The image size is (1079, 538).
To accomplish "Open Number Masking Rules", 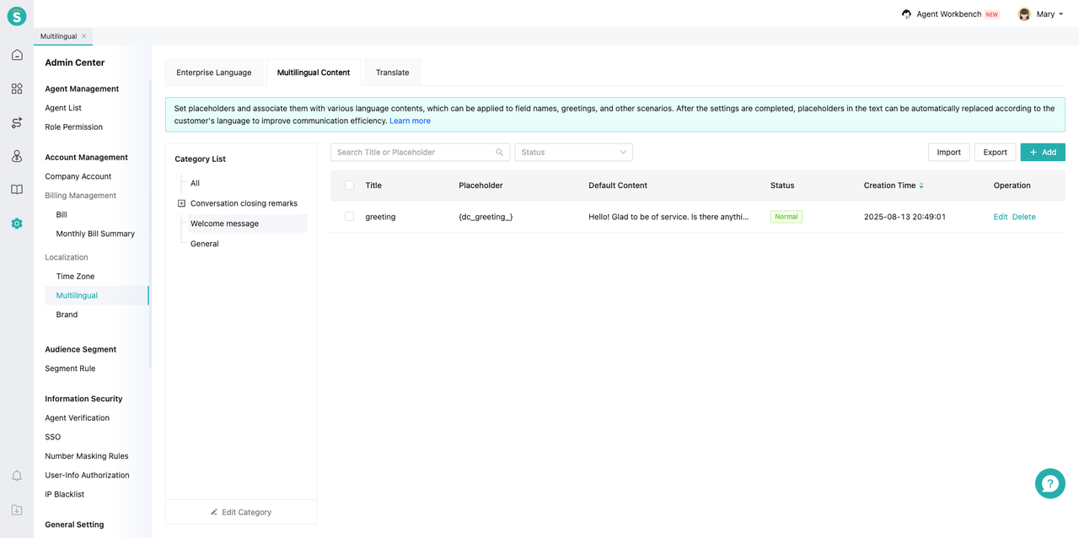I will [87, 456].
